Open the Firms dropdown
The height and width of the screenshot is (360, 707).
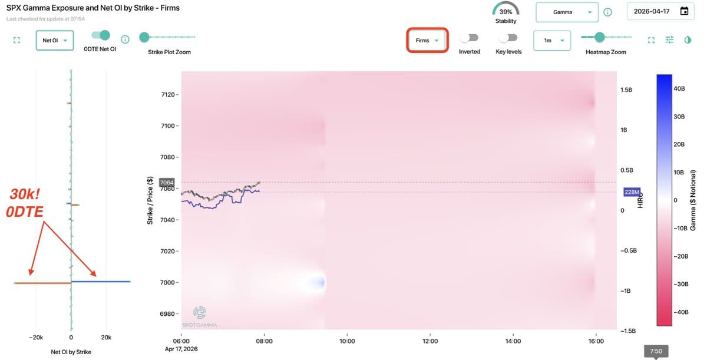pyautogui.click(x=427, y=39)
